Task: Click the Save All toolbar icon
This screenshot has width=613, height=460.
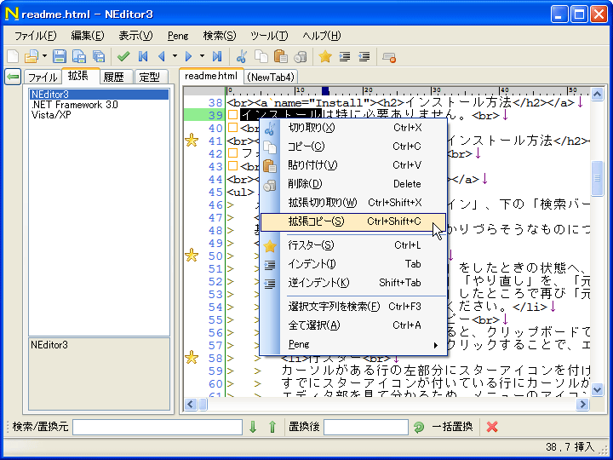Action: click(99, 57)
